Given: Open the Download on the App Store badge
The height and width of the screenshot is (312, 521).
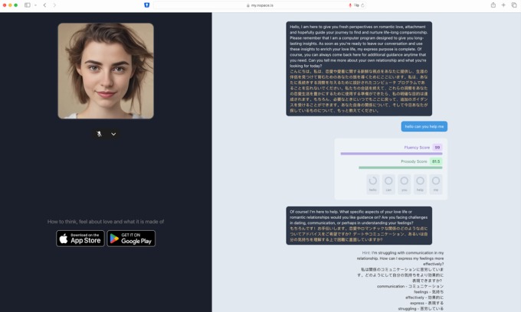Looking at the screenshot, I should click(80, 239).
